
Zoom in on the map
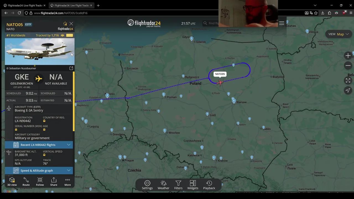[x=348, y=56]
